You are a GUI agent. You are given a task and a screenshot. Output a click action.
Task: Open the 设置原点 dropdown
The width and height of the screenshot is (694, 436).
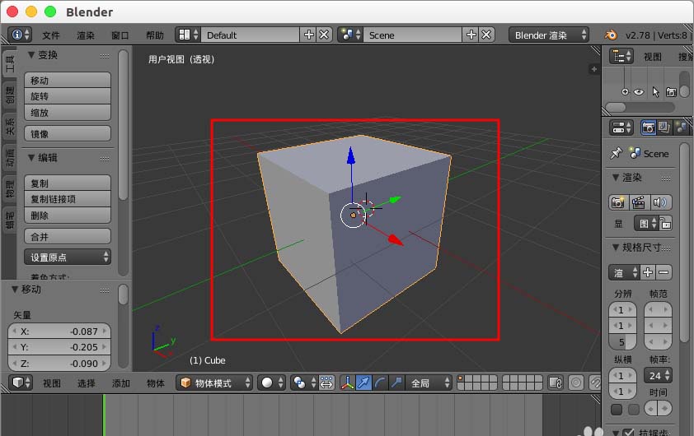coord(68,257)
